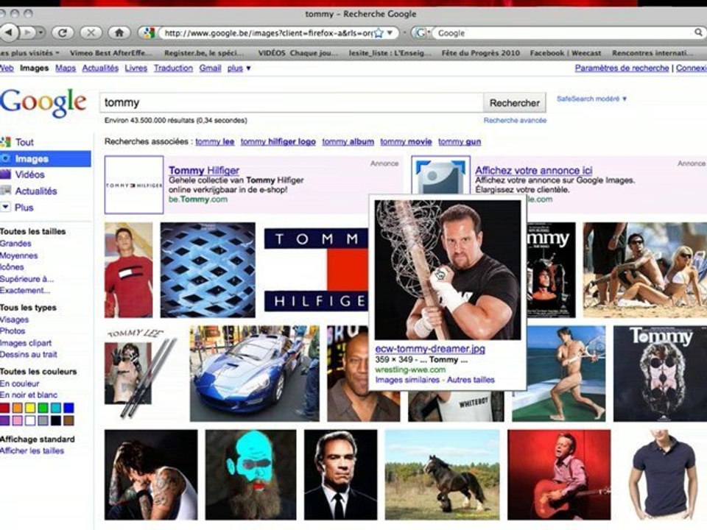
Task: Open the Actualités top navigation link
Action: (x=100, y=68)
